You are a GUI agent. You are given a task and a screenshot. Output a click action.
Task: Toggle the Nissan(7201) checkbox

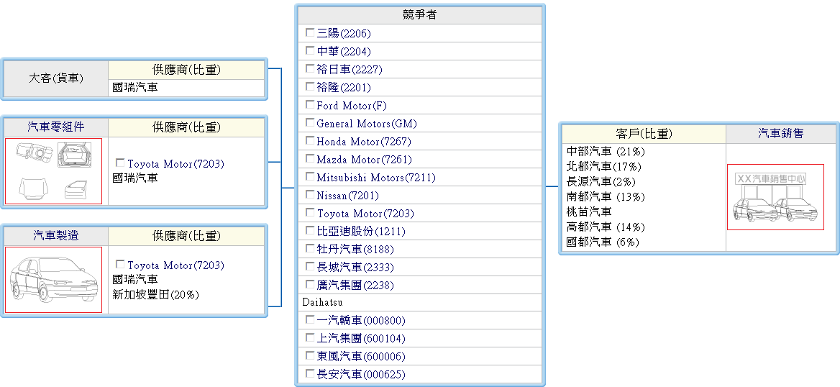310,194
